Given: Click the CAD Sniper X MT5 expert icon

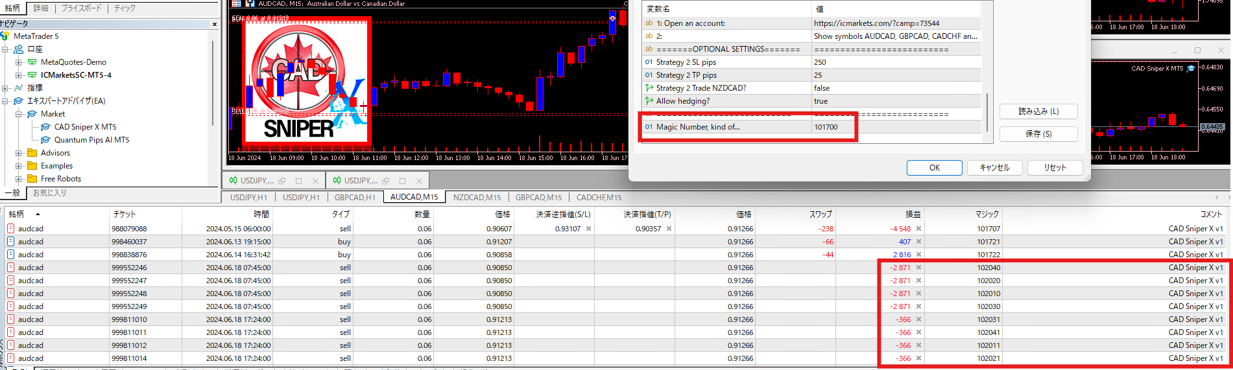Looking at the screenshot, I should coord(45,127).
